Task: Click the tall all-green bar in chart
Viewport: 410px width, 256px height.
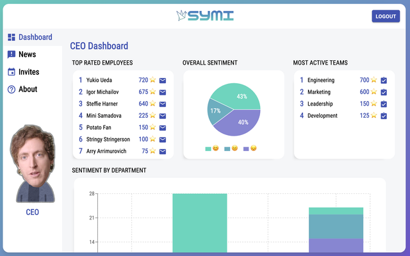Action: [200, 223]
